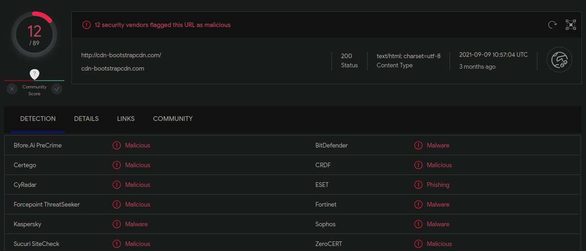Click the Sophos vendor name

(326, 224)
